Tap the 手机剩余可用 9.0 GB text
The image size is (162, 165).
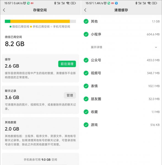pos(40,159)
